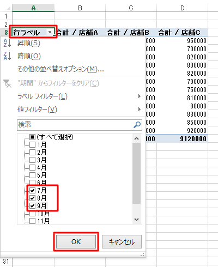Check the 3月 checkbox

point(32,160)
